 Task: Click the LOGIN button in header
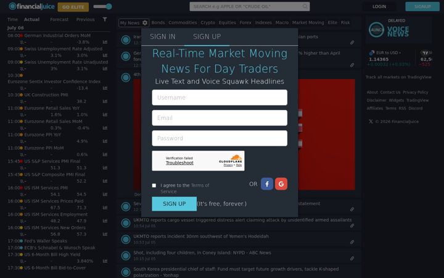pos(379,7)
